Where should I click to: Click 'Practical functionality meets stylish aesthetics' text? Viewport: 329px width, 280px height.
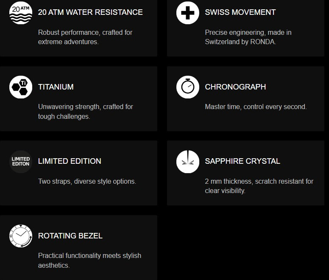point(89,260)
